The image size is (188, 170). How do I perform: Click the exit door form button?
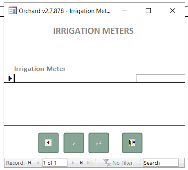132,143
